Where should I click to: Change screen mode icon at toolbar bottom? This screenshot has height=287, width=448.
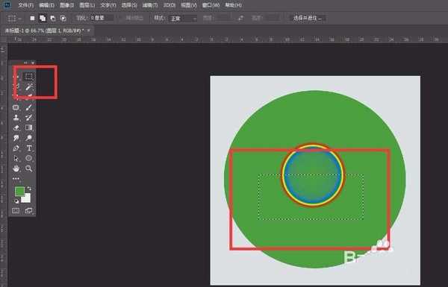pos(29,210)
